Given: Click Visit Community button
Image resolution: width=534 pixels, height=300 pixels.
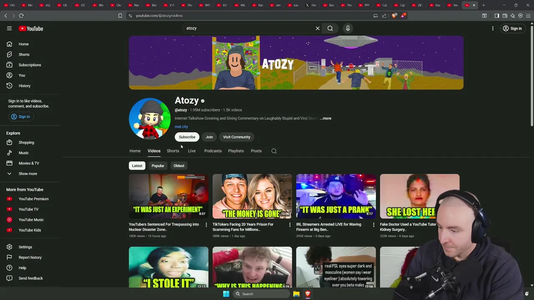Looking at the screenshot, I should (237, 137).
